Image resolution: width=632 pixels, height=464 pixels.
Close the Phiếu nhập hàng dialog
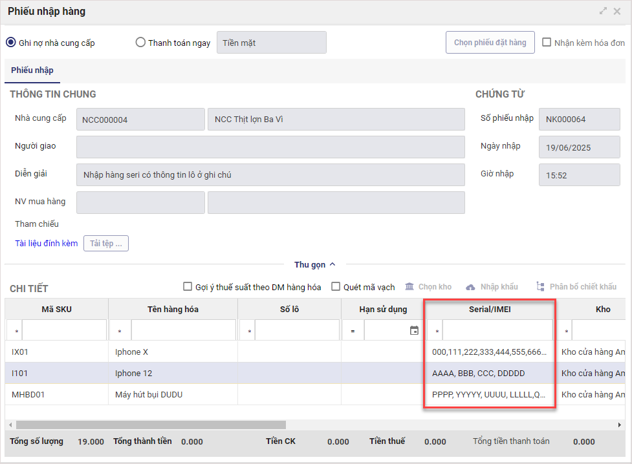tap(617, 11)
